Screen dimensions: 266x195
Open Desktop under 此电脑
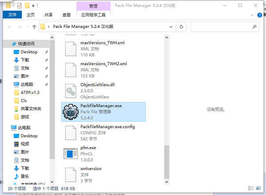click(29, 136)
